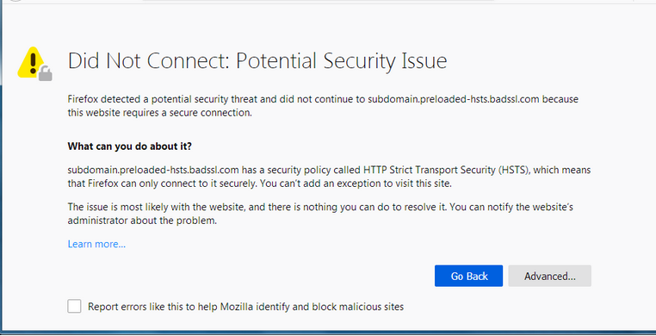
Task: Click "this website requires a secure connection" line
Action: 160,113
